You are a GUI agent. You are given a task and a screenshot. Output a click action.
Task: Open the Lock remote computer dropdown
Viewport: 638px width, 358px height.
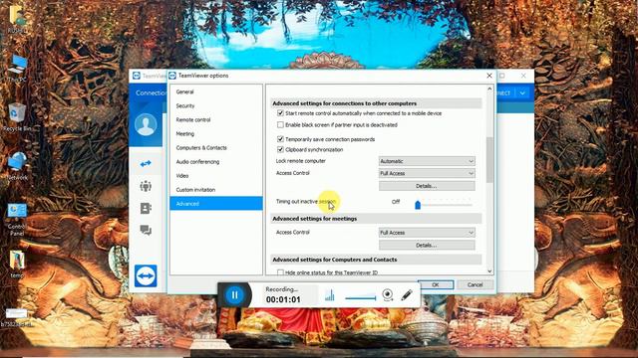tap(427, 161)
